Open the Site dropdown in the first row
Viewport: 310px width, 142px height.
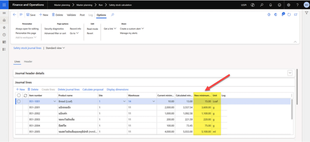click(124, 101)
